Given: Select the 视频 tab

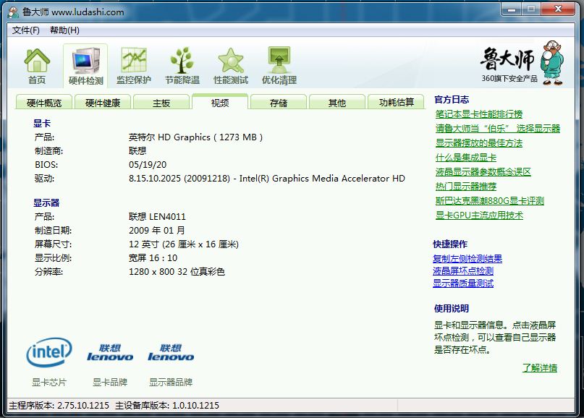Looking at the screenshot, I should (x=220, y=102).
